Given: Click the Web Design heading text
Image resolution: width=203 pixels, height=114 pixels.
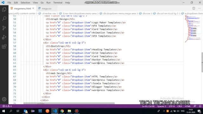Looking at the screenshot, I should (x=58, y=73).
